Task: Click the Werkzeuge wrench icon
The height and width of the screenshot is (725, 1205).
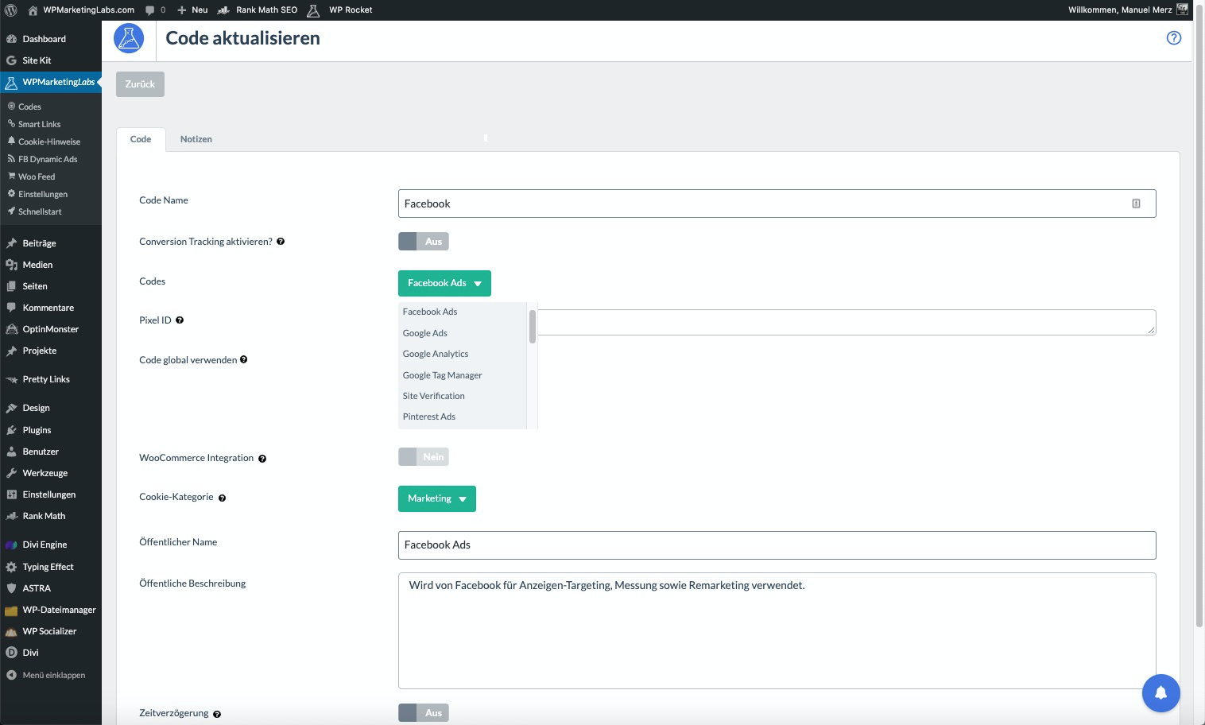Action: pos(11,473)
